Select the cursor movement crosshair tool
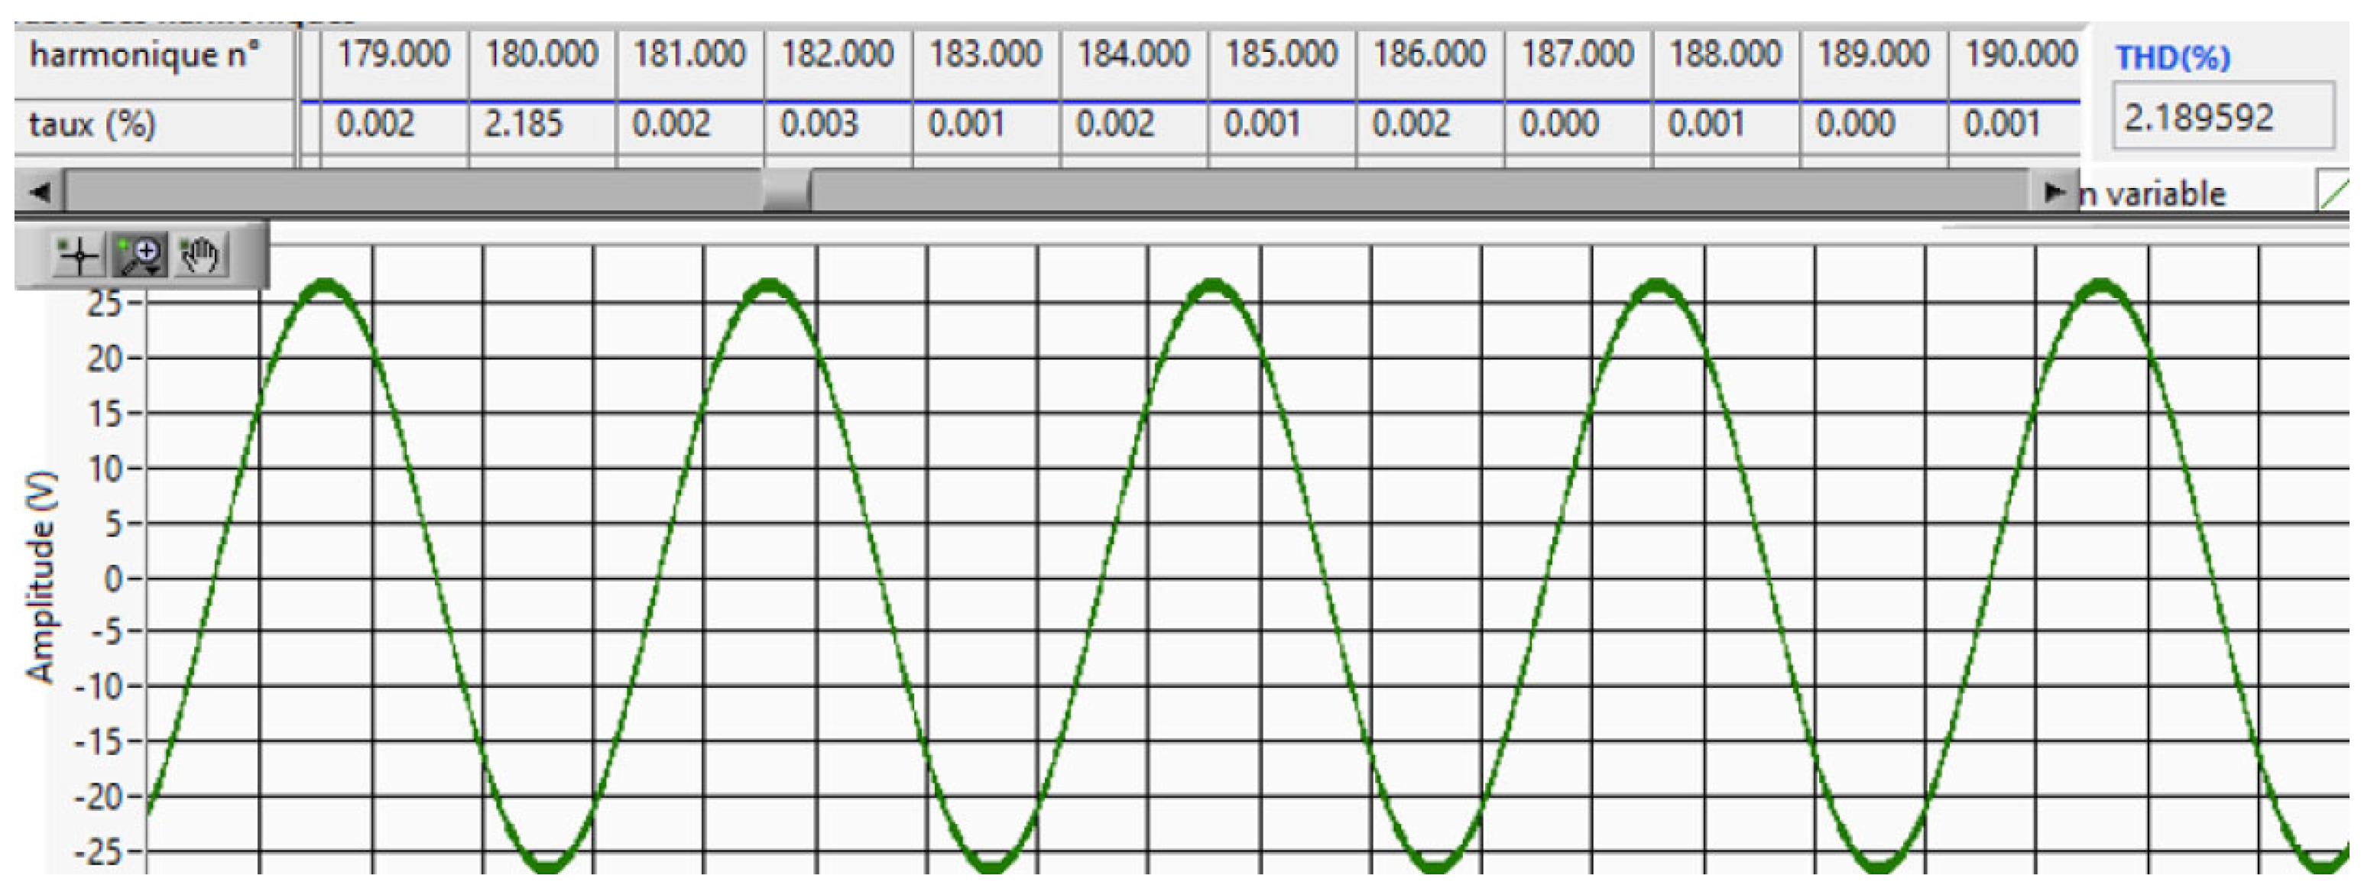2374x895 pixels. click(x=78, y=255)
